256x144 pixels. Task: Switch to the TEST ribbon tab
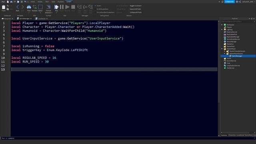(47, 2)
